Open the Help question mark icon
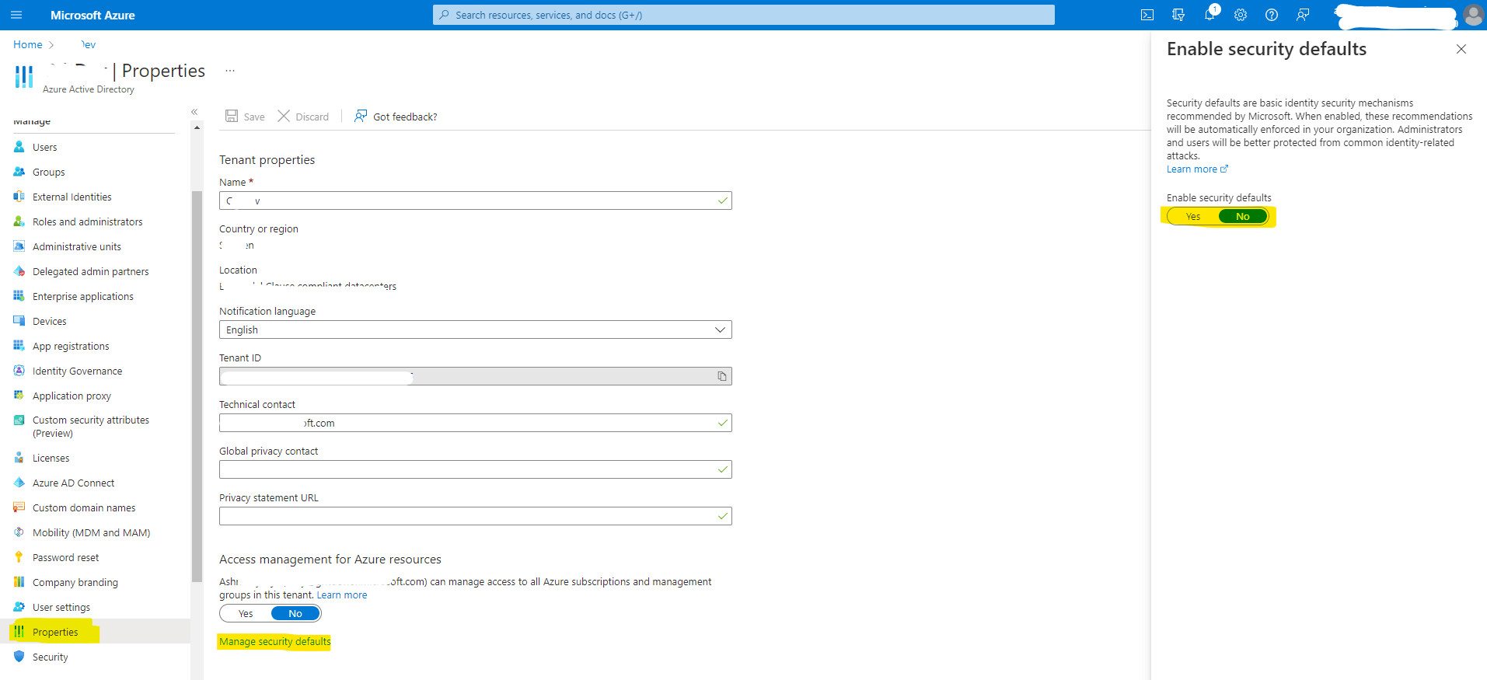The width and height of the screenshot is (1487, 680). [1272, 15]
